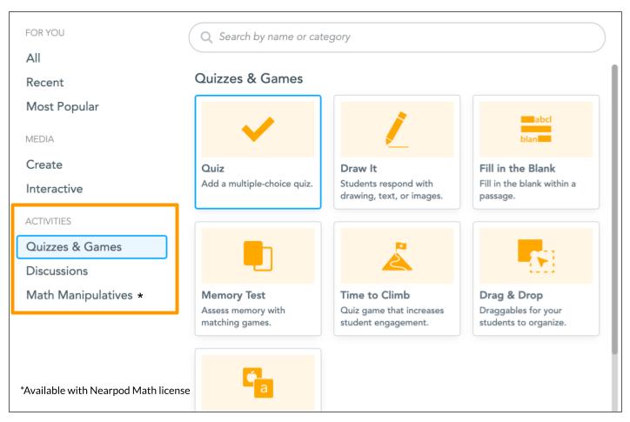630x422 pixels.
Task: Select the Drag & Drop icon
Action: (x=536, y=256)
